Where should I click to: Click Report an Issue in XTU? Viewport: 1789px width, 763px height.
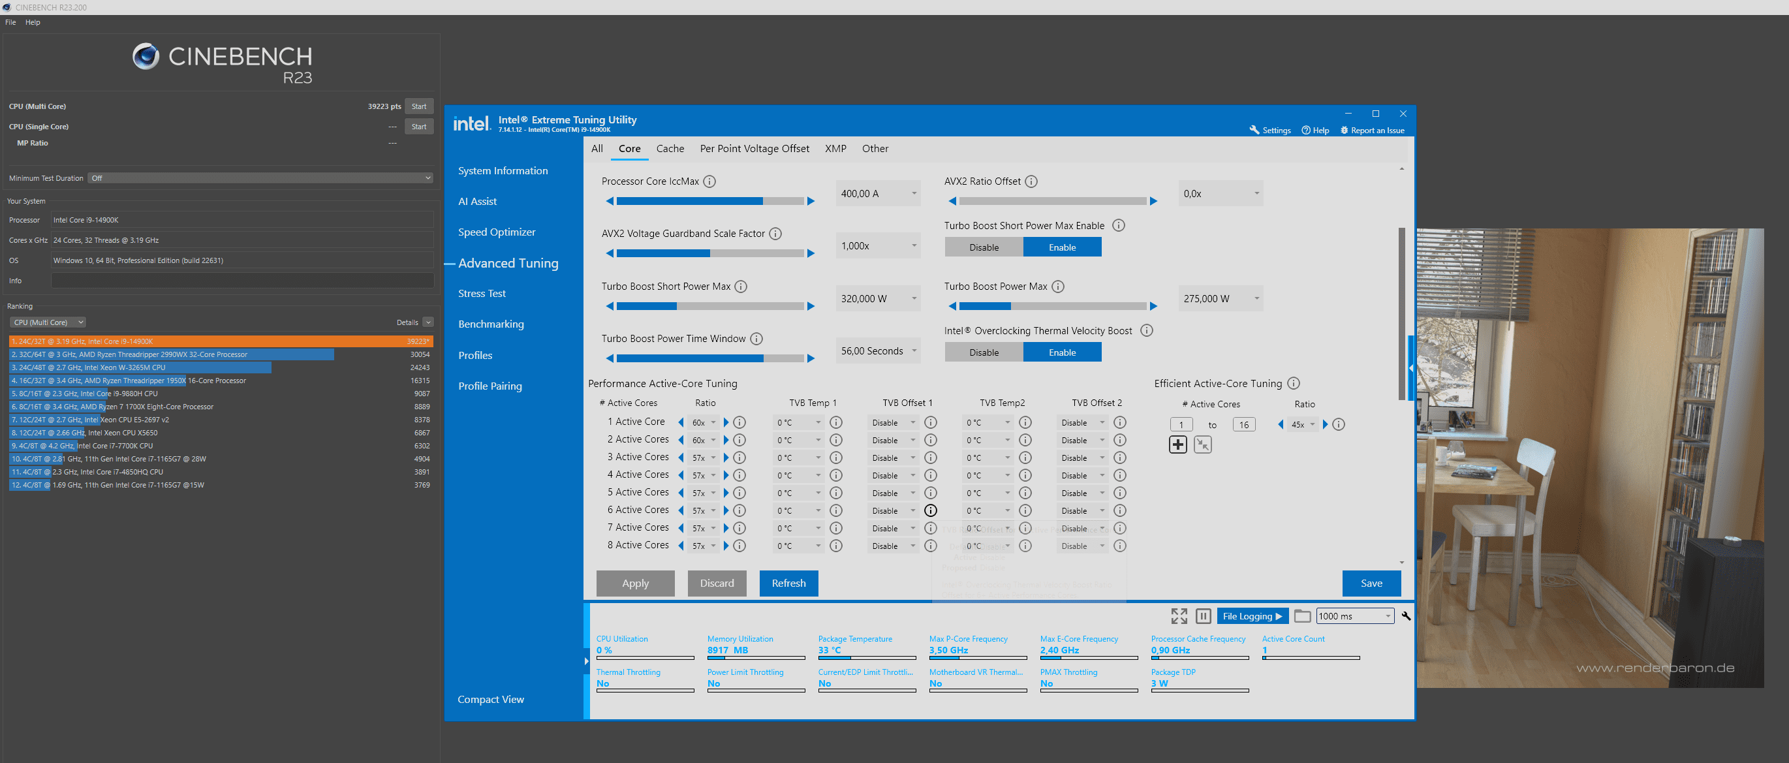(1372, 131)
